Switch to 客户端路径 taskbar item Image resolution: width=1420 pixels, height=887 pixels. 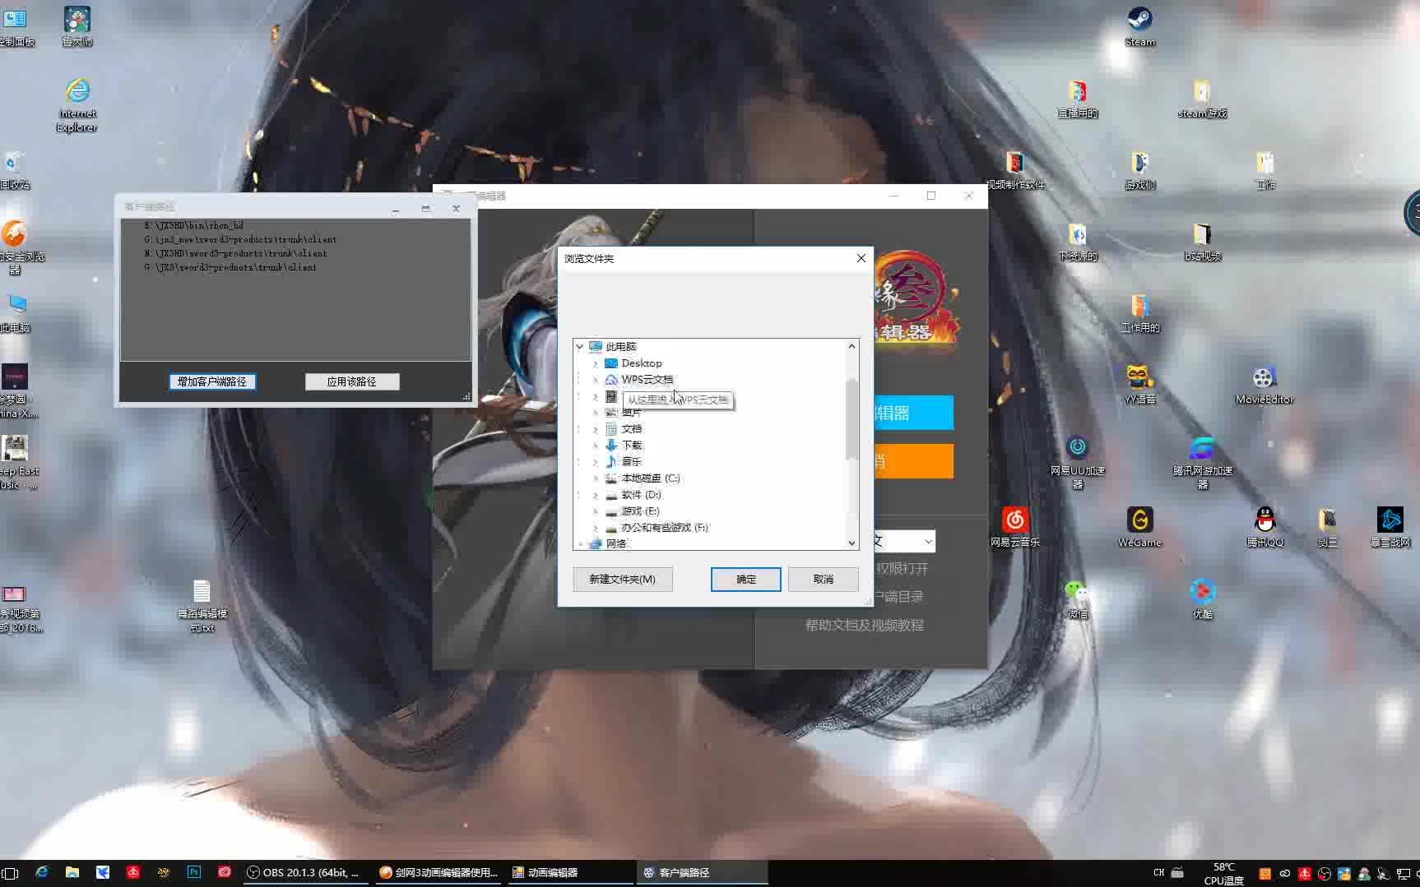tap(703, 872)
